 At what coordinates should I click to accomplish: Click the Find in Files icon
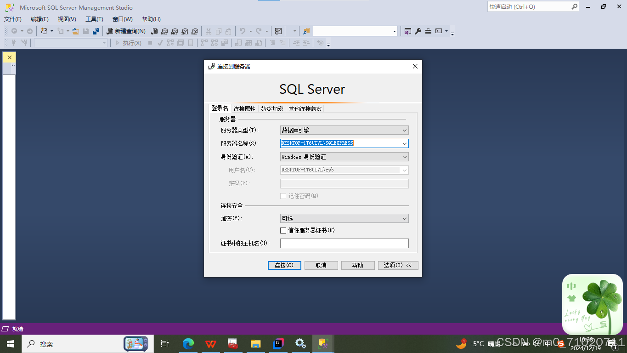point(306,31)
